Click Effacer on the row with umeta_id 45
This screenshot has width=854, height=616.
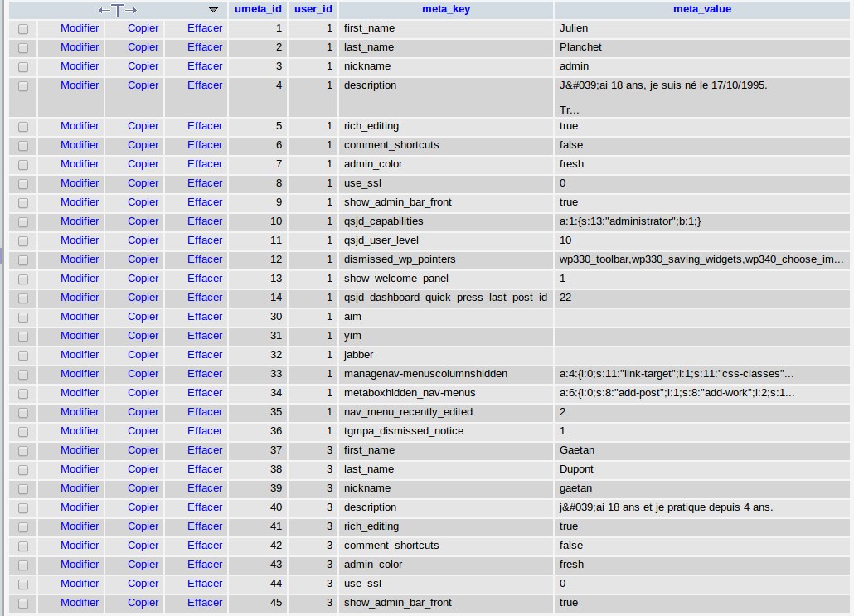click(x=205, y=603)
